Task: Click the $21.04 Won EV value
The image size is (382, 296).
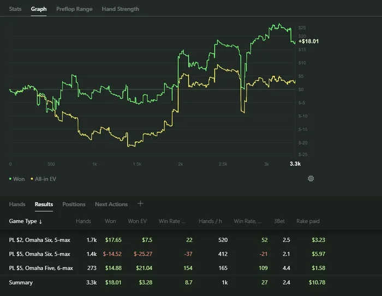Action: pyautogui.click(x=144, y=268)
